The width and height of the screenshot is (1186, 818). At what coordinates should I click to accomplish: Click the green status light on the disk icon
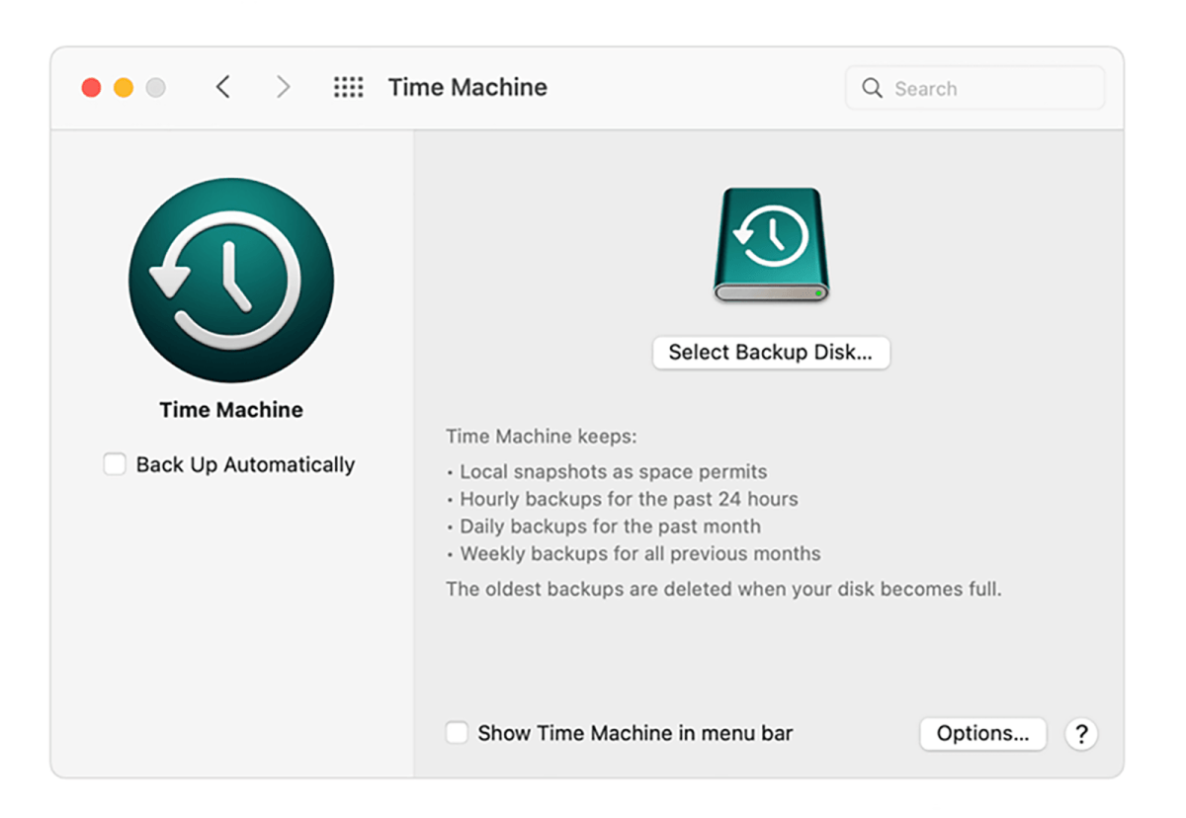click(x=820, y=293)
